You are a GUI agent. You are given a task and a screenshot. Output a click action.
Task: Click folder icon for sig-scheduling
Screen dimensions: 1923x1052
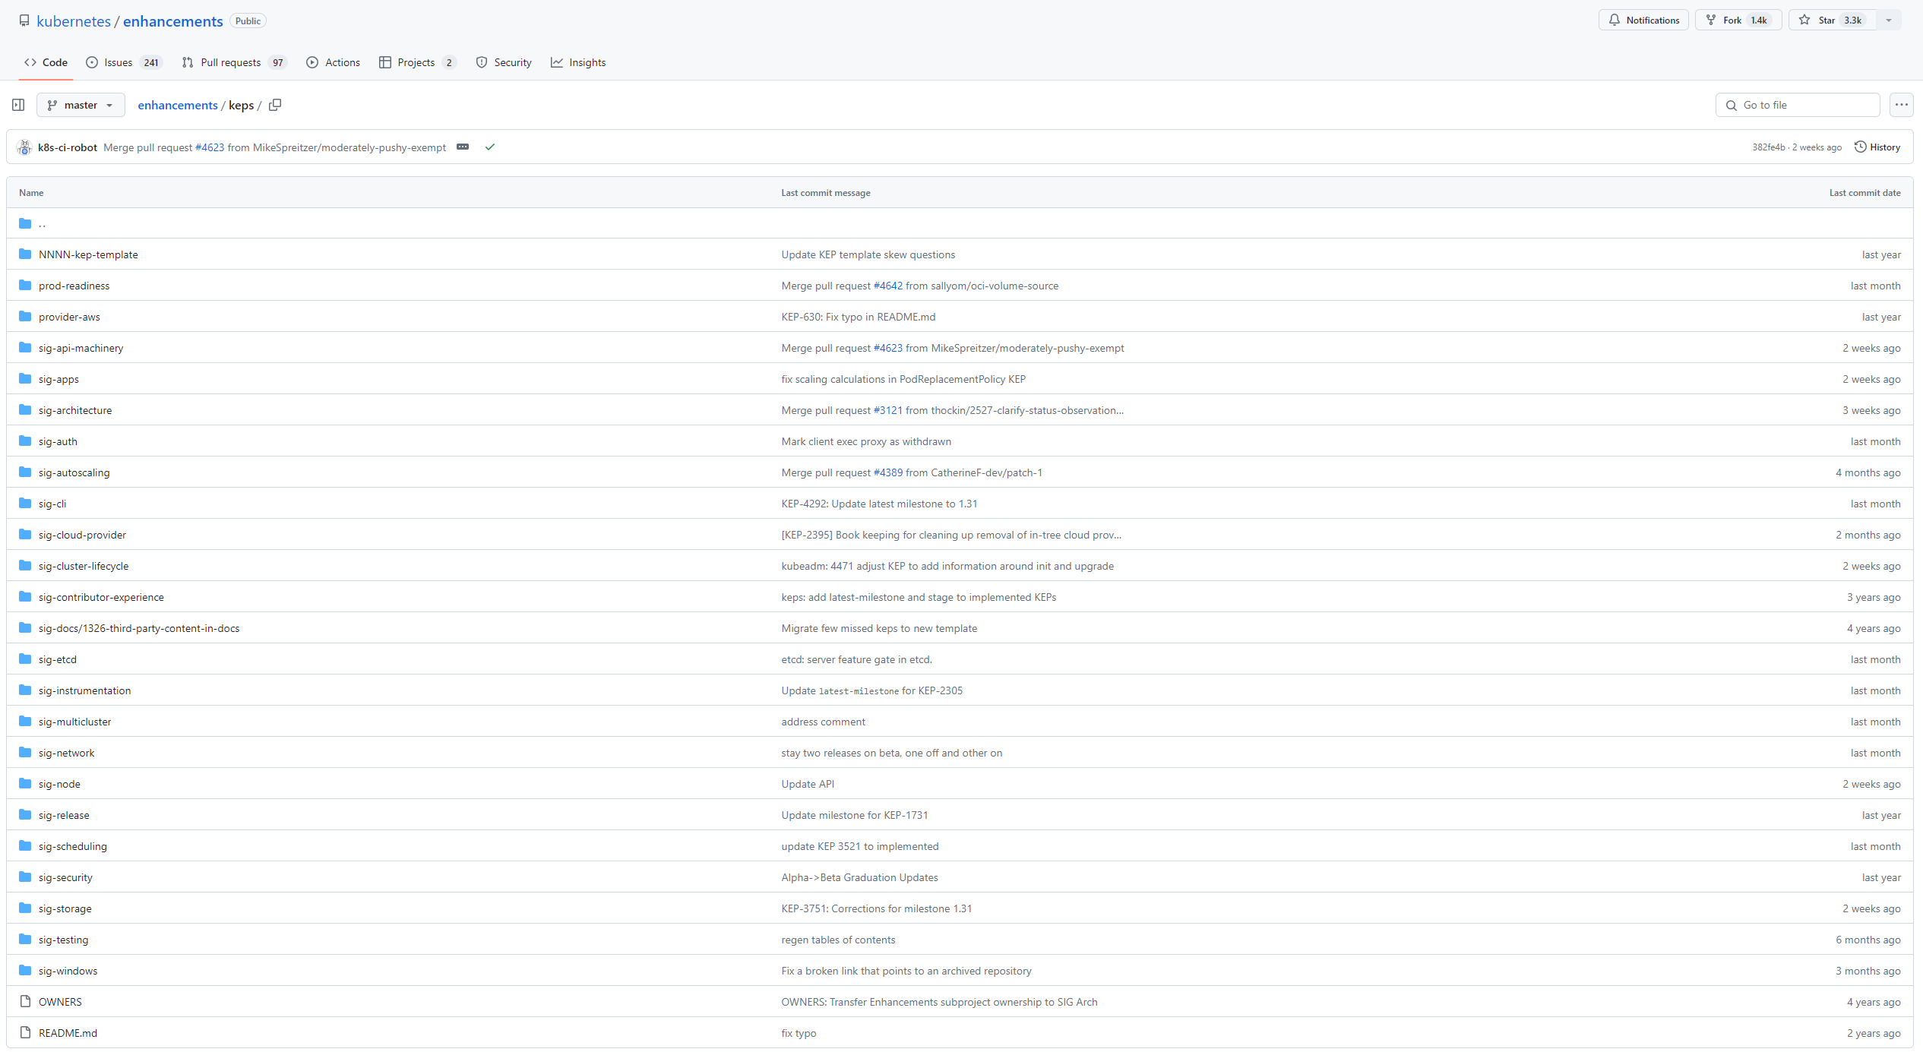[25, 846]
